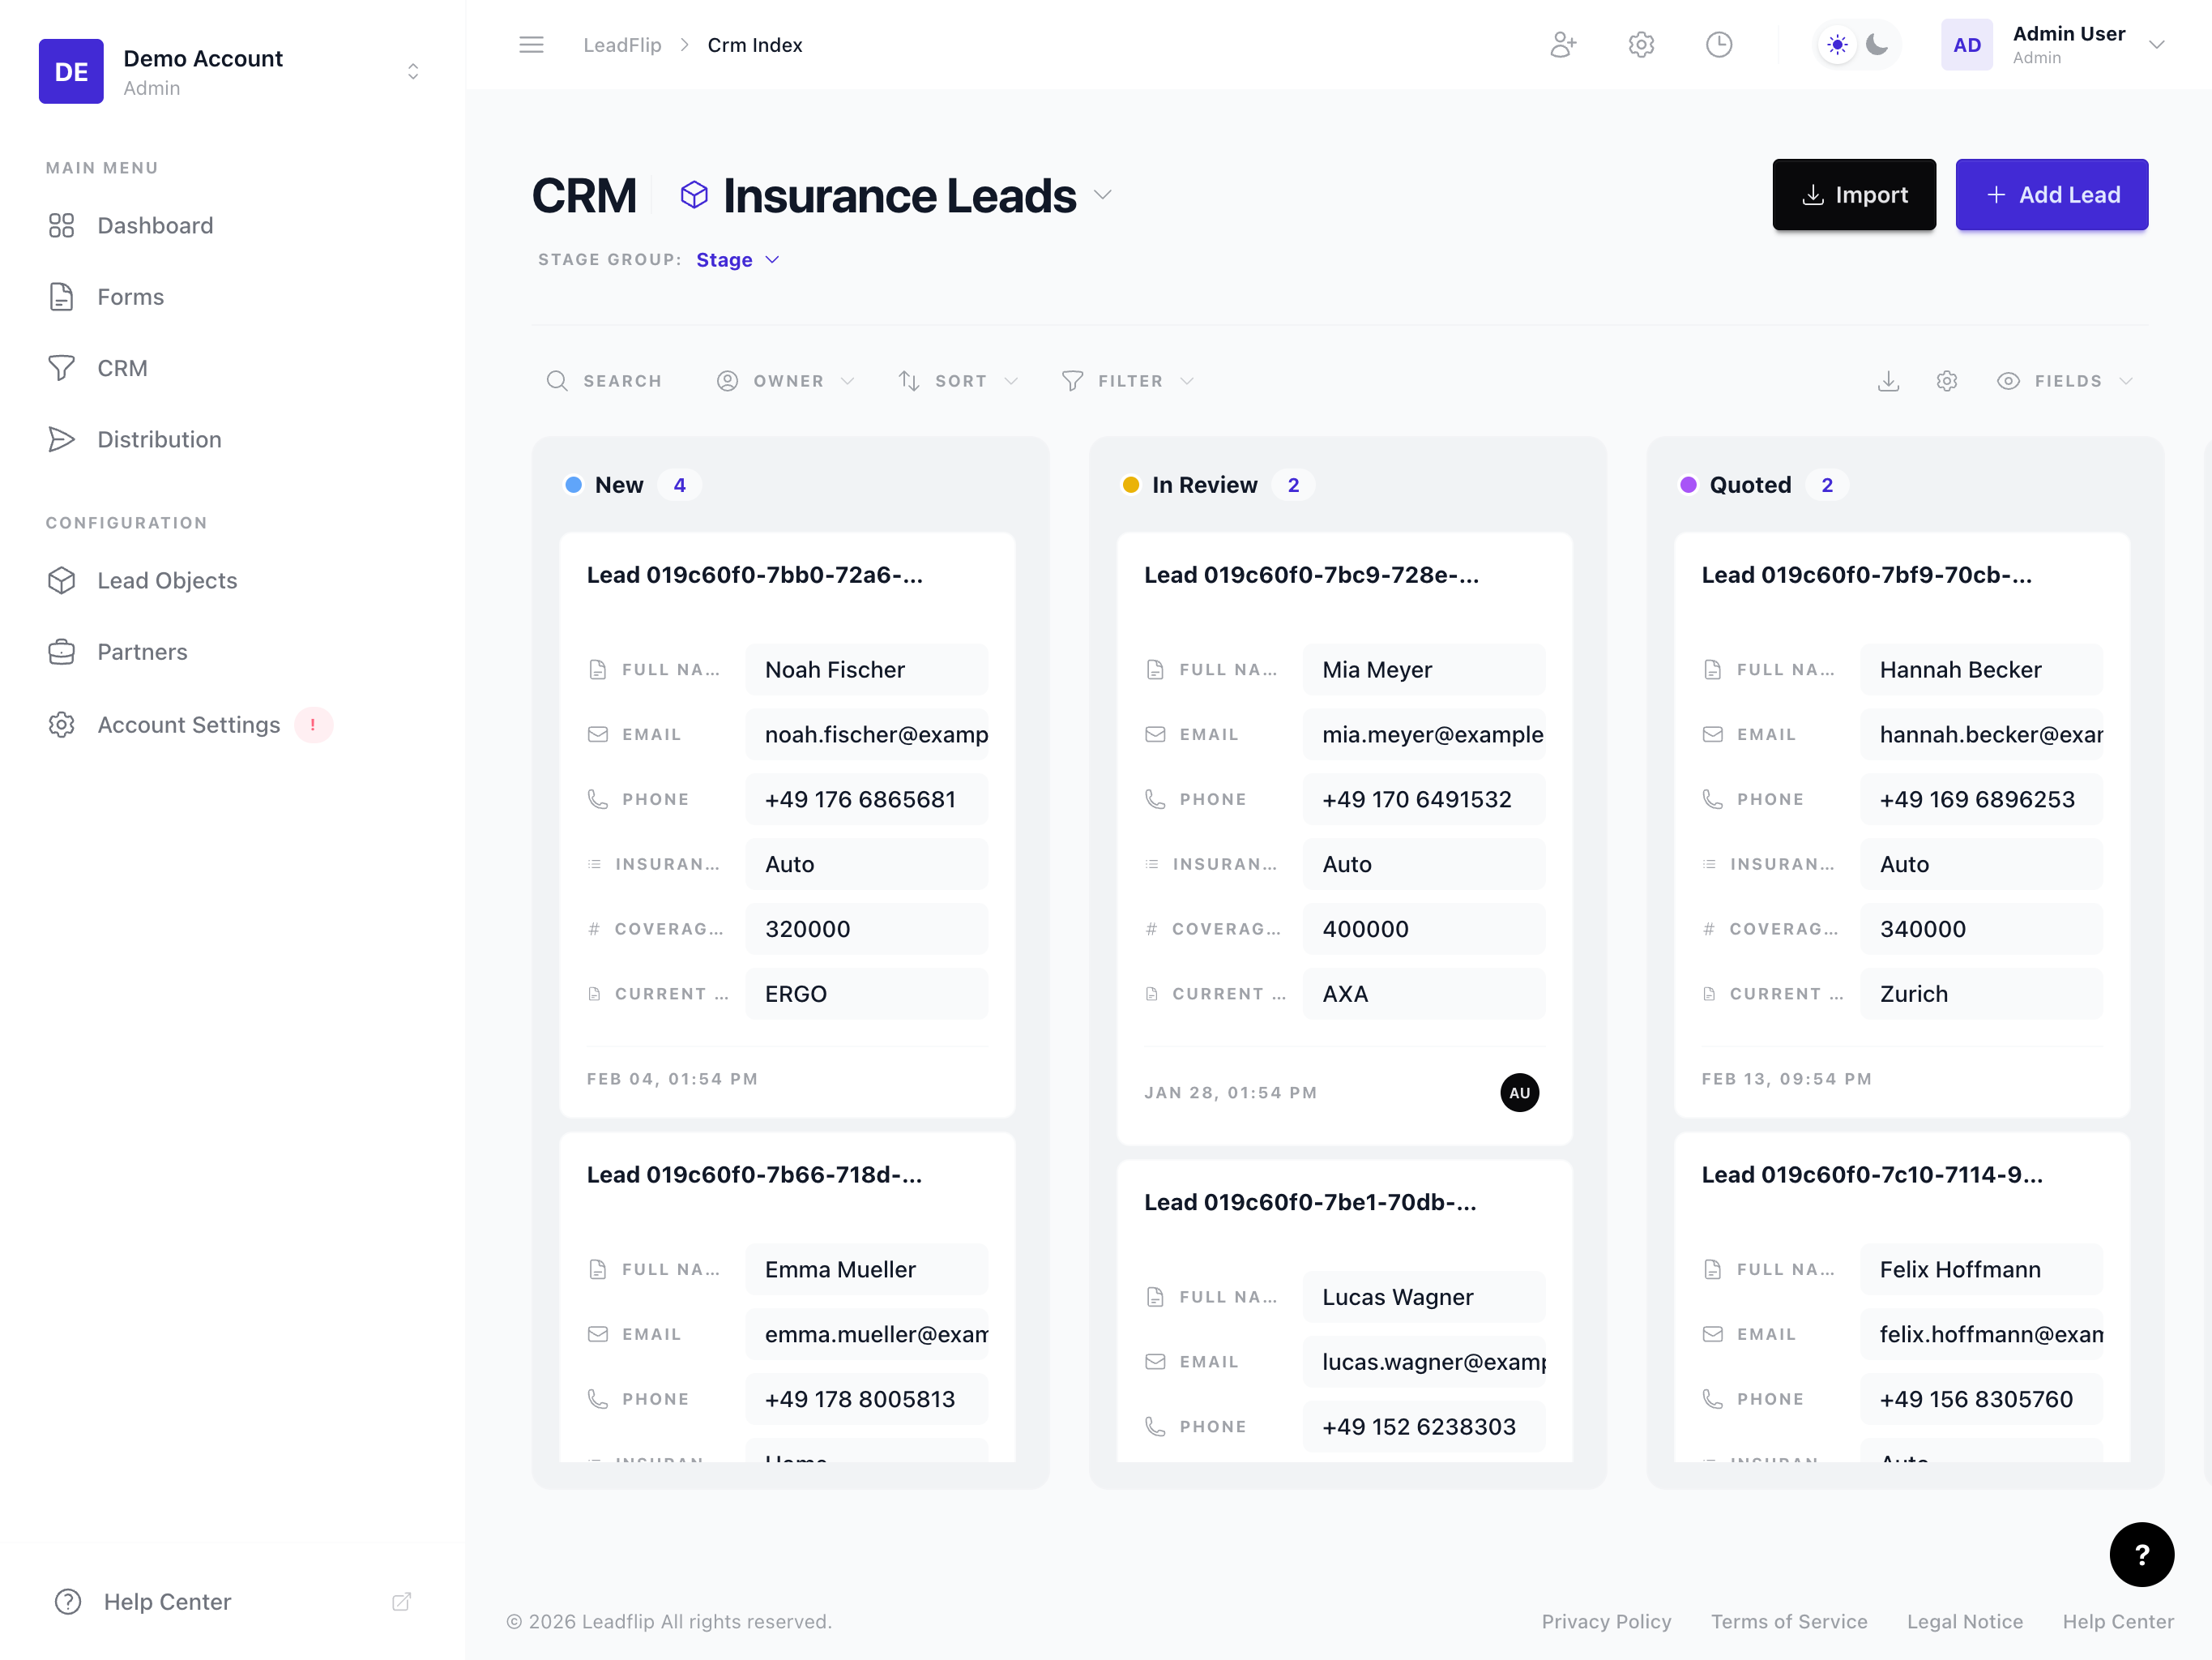Click the export download icon above leads
Screen dimensions: 2212x1660
tap(1889, 381)
